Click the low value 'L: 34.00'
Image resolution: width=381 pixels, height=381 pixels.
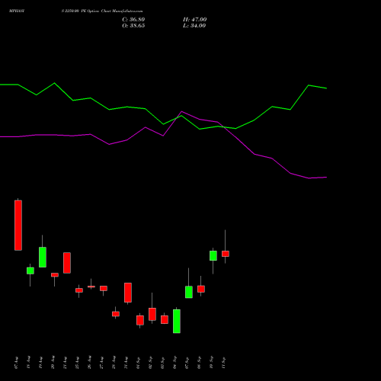click(194, 26)
